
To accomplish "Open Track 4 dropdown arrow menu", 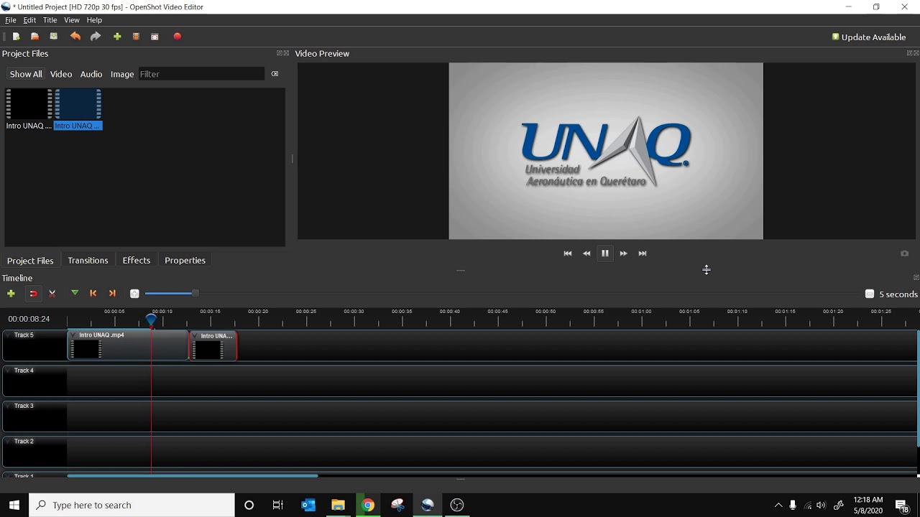I will [9, 371].
